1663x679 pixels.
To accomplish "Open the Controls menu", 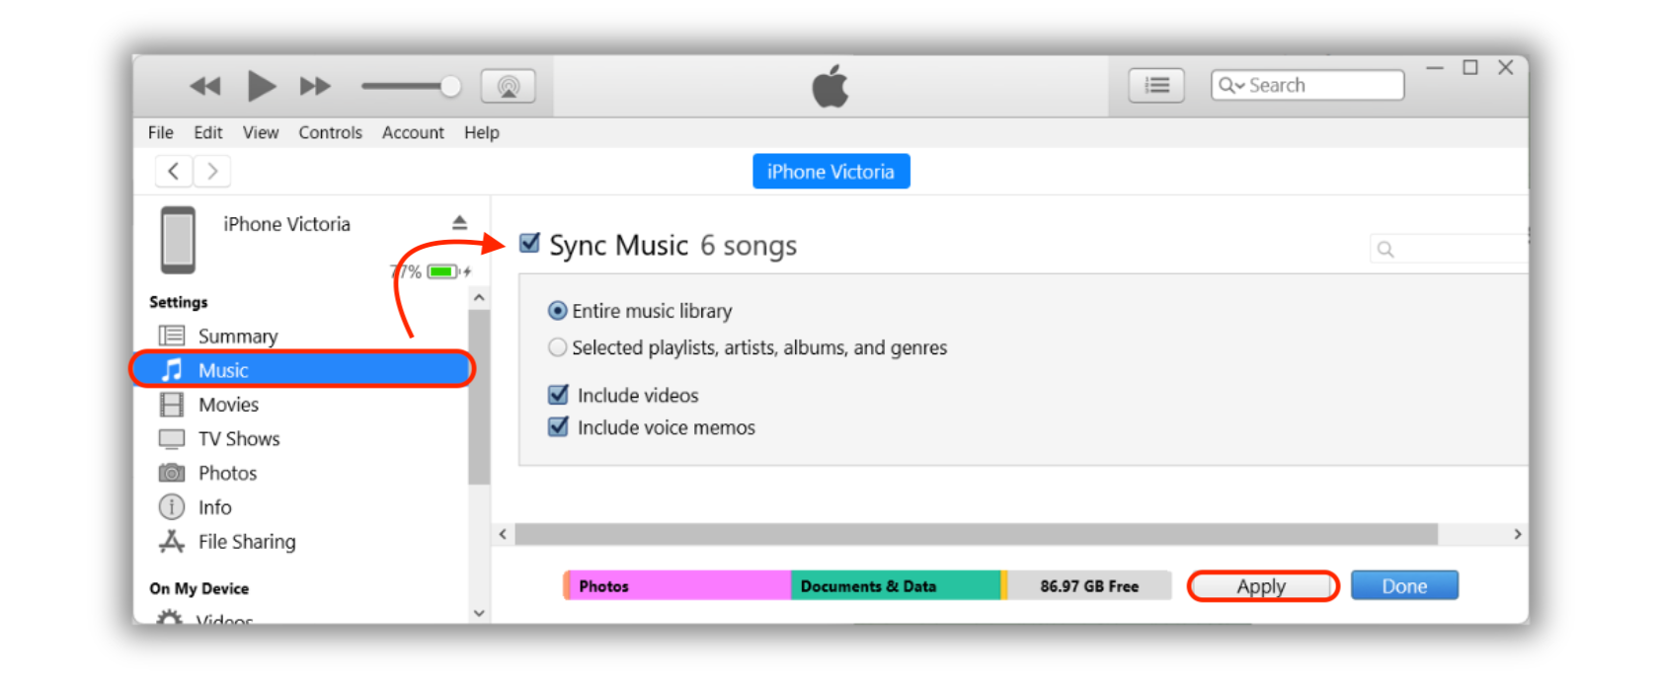I will 331,132.
